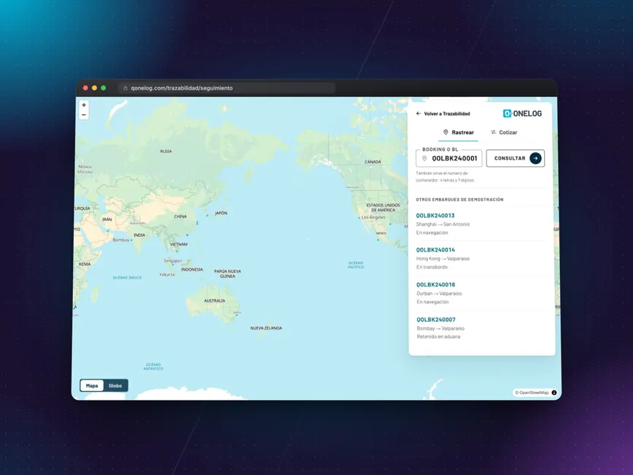Focus the Booking o BL input field
The width and height of the screenshot is (633, 475).
pos(449,158)
